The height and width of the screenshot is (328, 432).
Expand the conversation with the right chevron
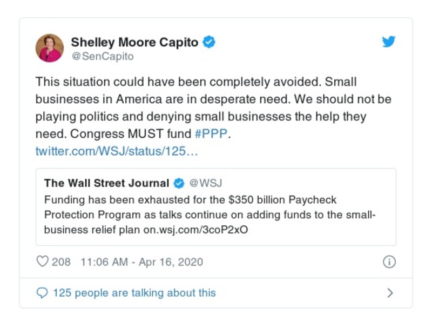[x=390, y=293]
